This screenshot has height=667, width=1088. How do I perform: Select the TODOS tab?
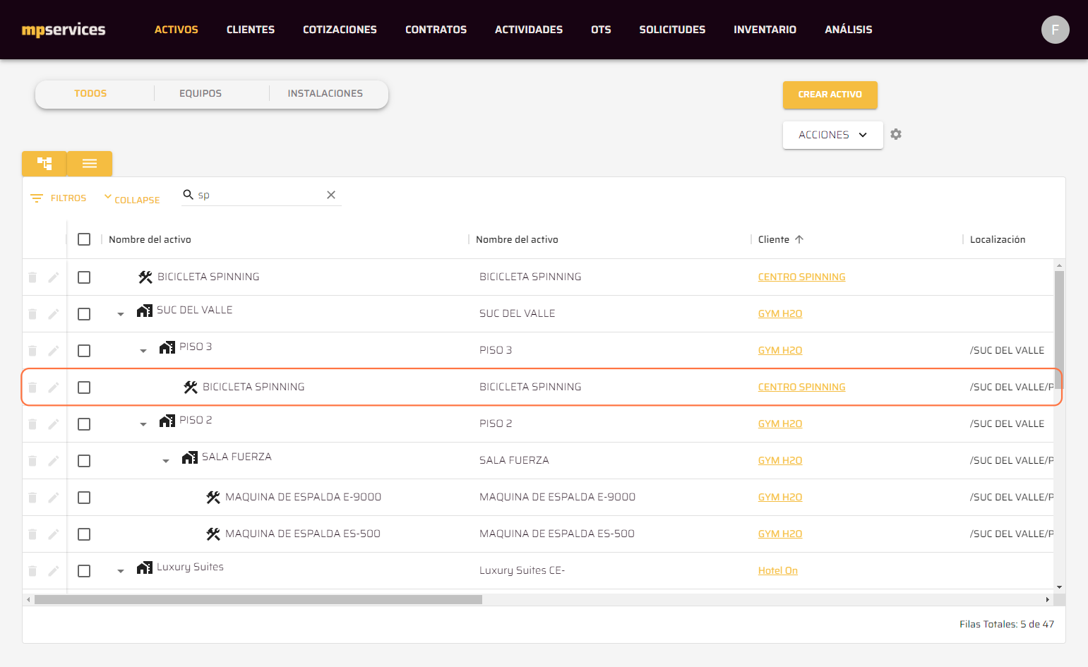90,93
